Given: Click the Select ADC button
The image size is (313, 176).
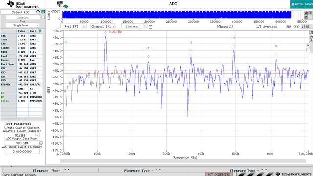Looking at the screenshot, I should click(x=21, y=12).
